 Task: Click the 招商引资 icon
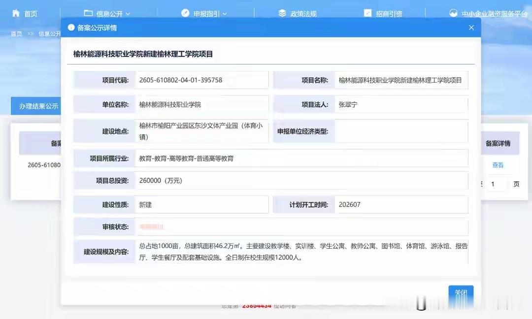tap(368, 13)
